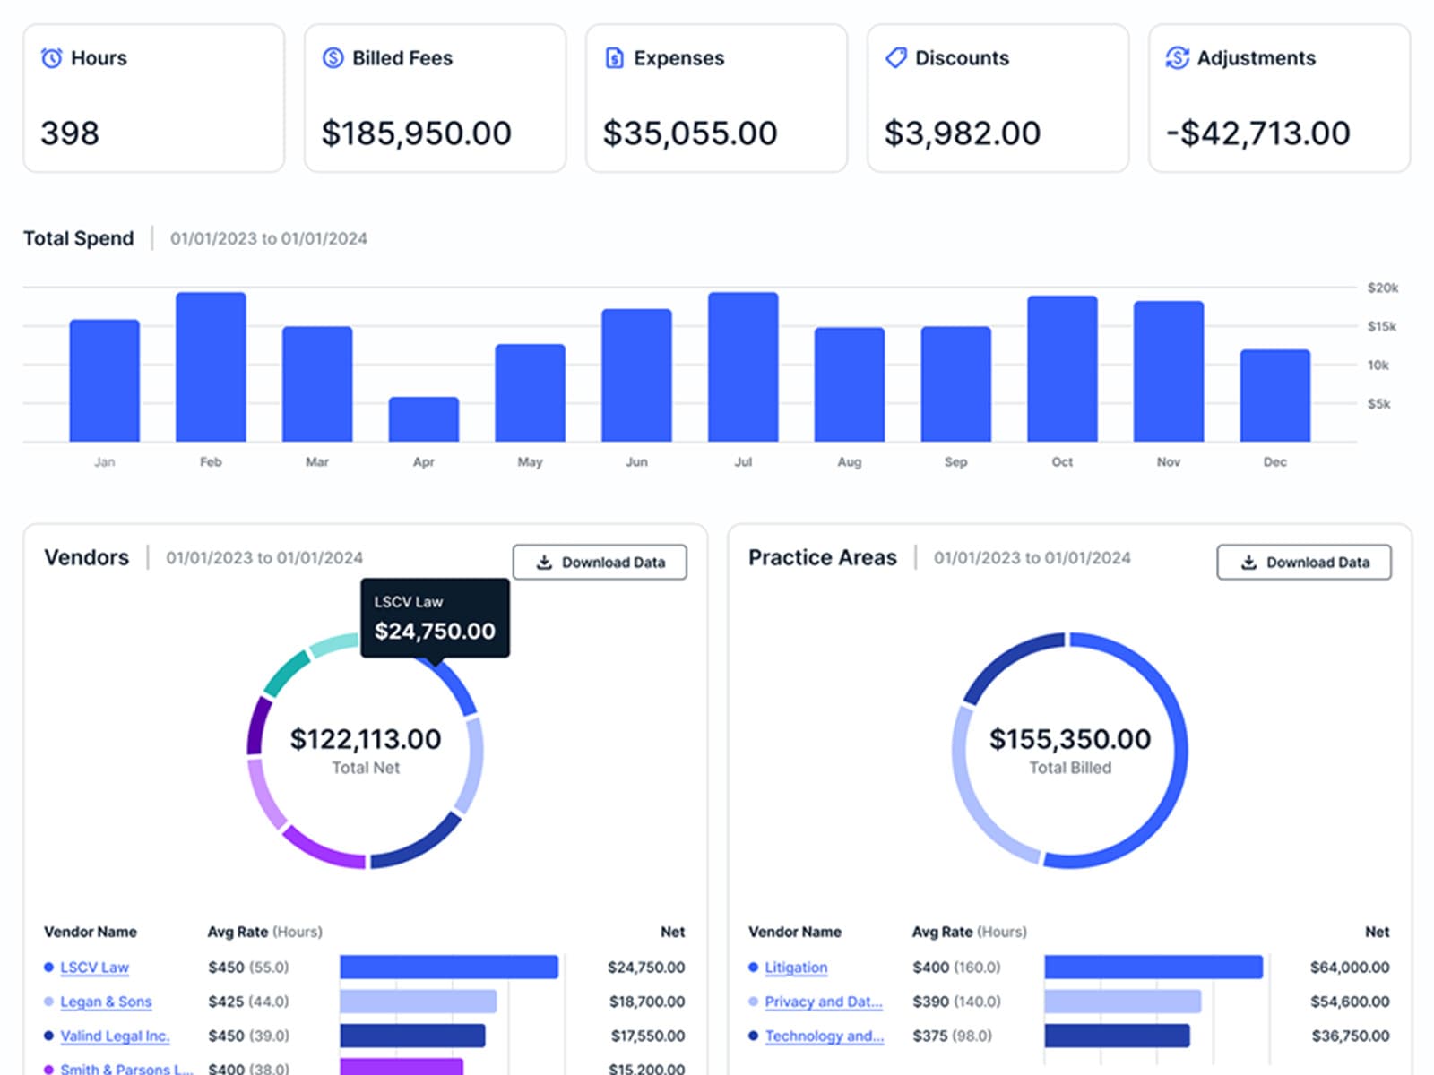
Task: Click the Legan & Sons net amount $18,700.00
Action: [x=647, y=1002]
